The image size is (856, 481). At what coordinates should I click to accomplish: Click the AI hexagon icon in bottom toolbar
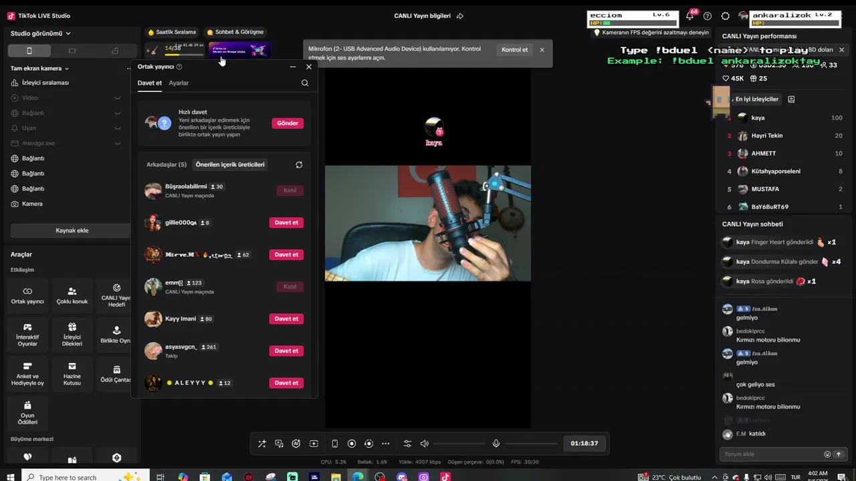(x=296, y=444)
